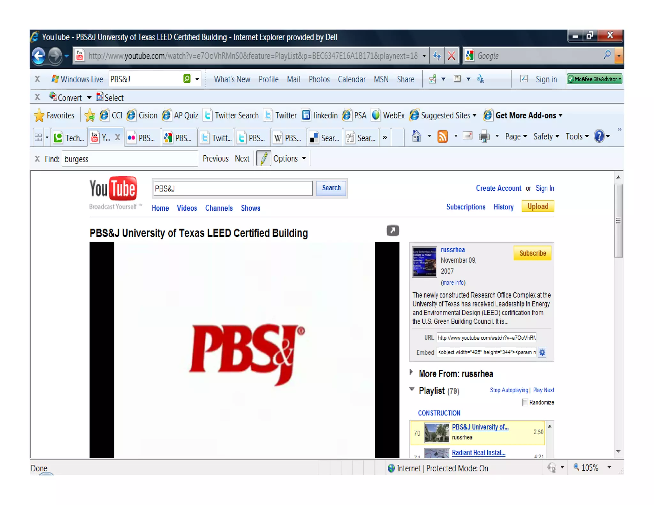
Task: Click the Home page icon in command bar
Action: pyautogui.click(x=416, y=137)
